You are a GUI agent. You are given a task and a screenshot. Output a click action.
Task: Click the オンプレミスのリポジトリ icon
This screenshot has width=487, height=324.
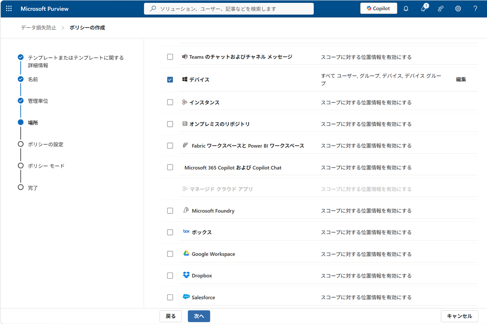[x=185, y=124]
